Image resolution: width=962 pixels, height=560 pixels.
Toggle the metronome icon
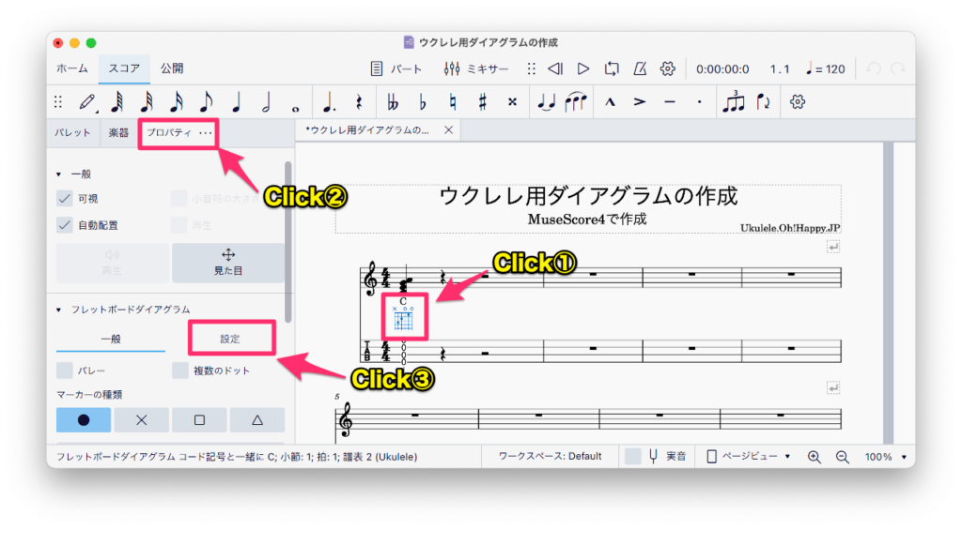click(640, 68)
